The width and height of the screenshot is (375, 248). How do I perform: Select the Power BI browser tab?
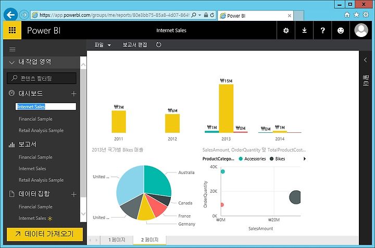point(255,16)
